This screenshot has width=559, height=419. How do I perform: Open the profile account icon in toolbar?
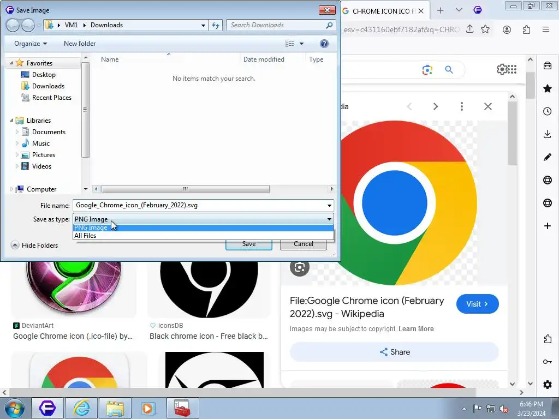click(x=507, y=29)
